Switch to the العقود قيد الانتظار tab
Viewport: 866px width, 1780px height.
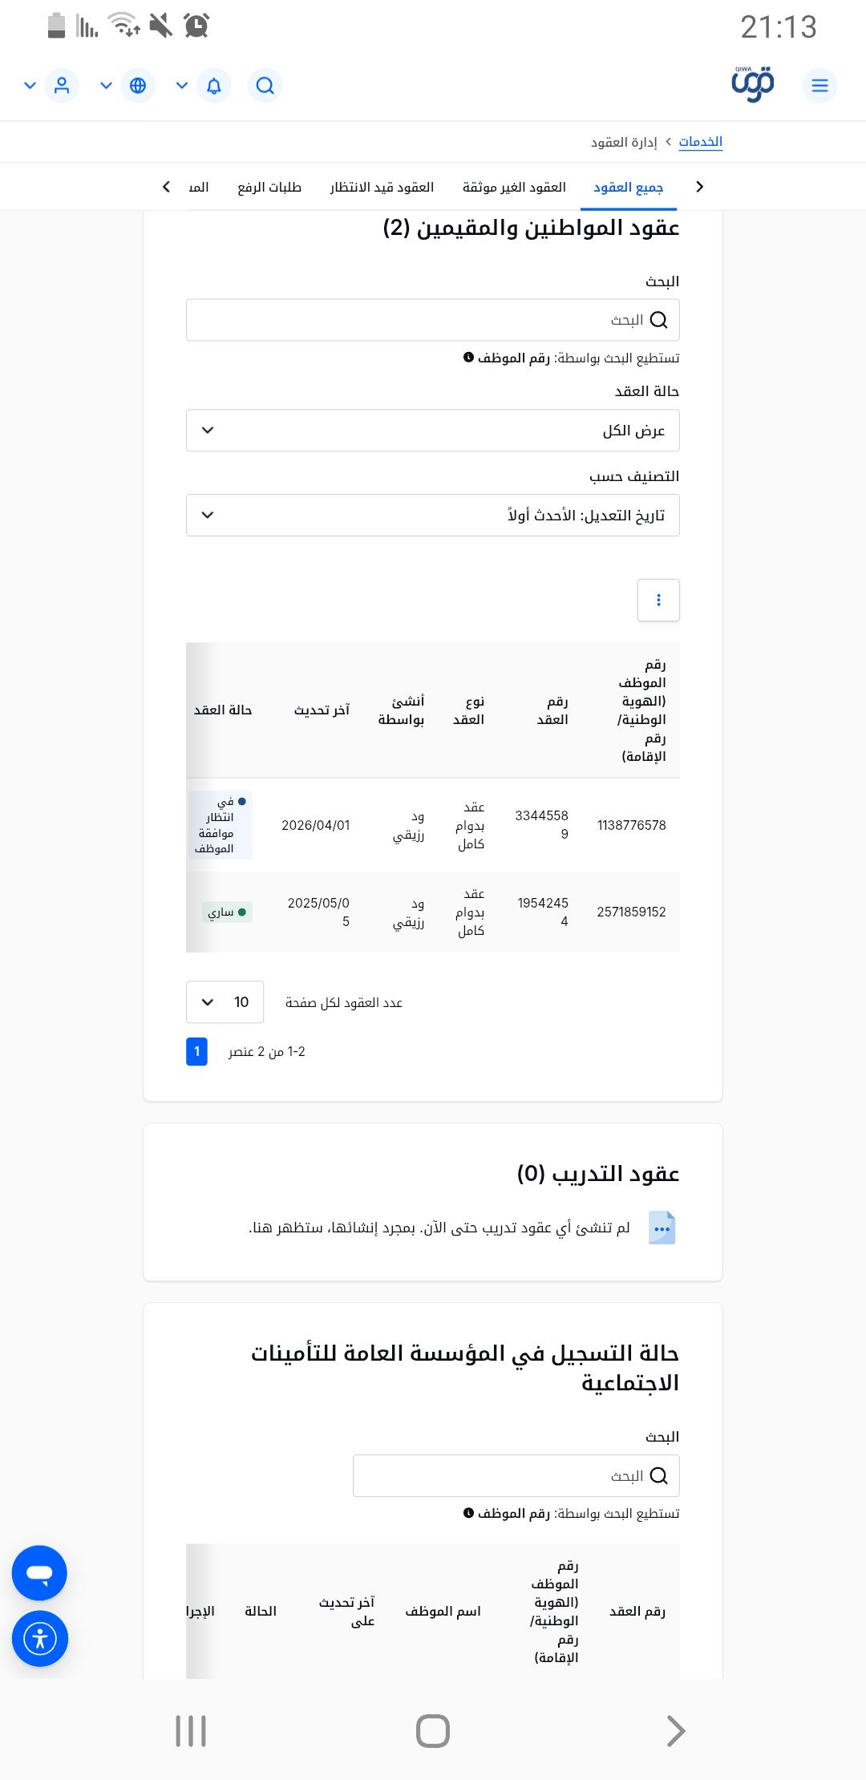coord(382,187)
